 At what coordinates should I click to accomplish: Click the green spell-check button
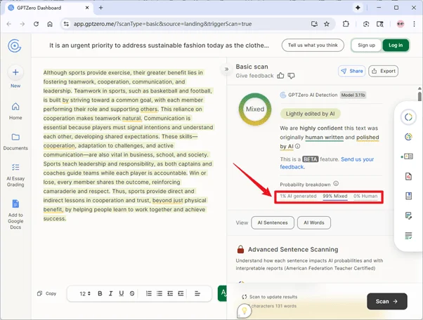coord(223,293)
